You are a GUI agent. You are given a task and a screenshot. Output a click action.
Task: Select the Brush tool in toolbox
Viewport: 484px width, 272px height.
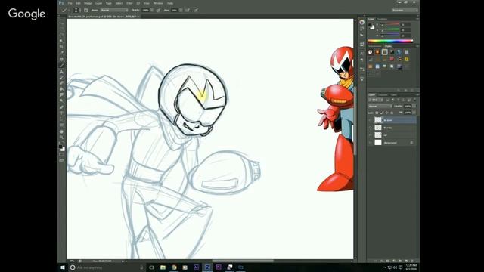pos(62,66)
